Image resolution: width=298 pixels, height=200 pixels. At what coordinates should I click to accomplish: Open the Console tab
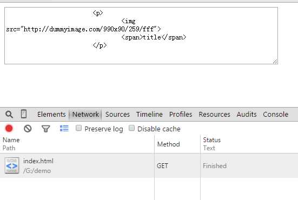(276, 115)
